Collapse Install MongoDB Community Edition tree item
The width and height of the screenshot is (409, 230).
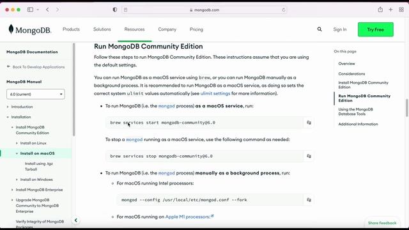coord(12,127)
